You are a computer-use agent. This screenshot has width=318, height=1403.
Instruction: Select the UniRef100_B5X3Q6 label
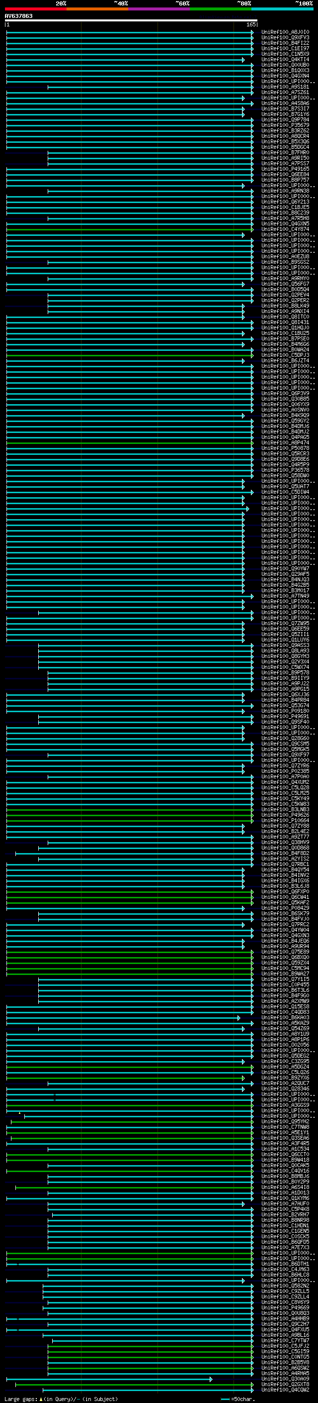click(285, 142)
